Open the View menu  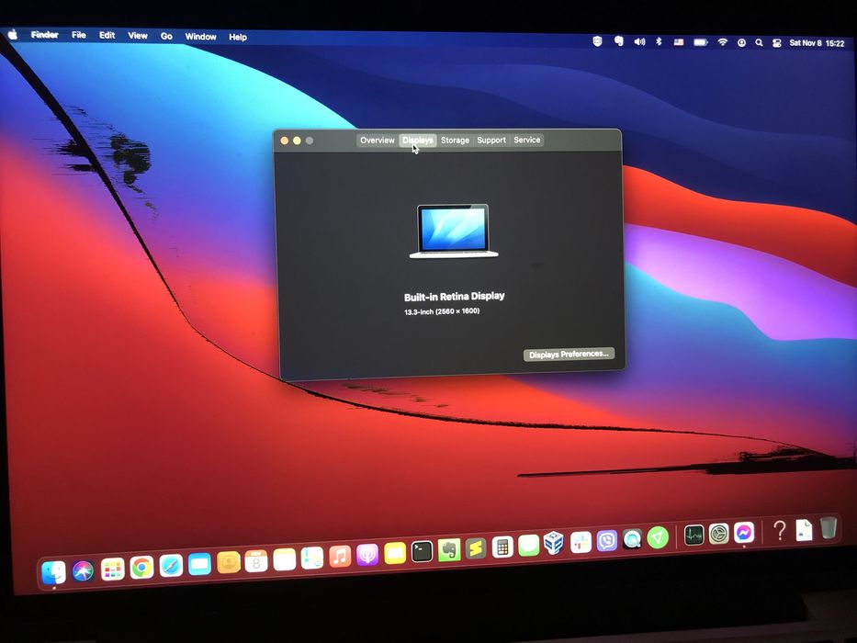coord(138,36)
